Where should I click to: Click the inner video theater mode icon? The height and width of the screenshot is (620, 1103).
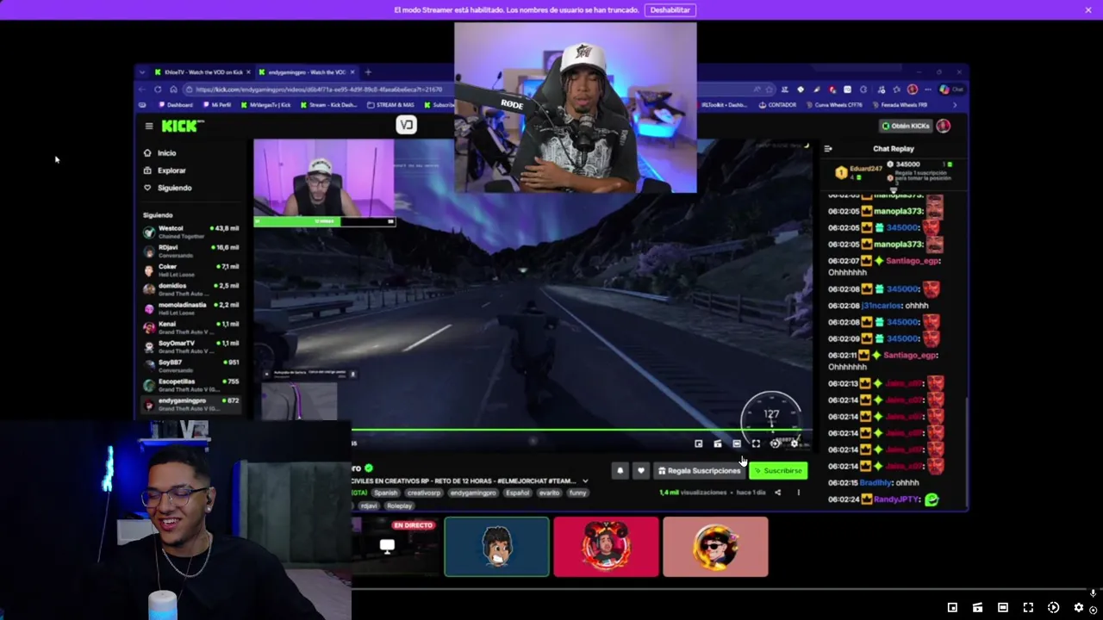pyautogui.click(x=737, y=443)
